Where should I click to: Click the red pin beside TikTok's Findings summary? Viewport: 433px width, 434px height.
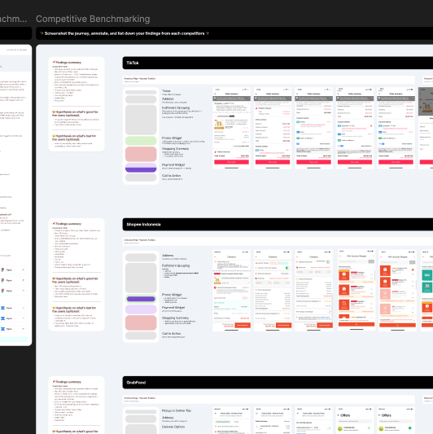click(54, 62)
